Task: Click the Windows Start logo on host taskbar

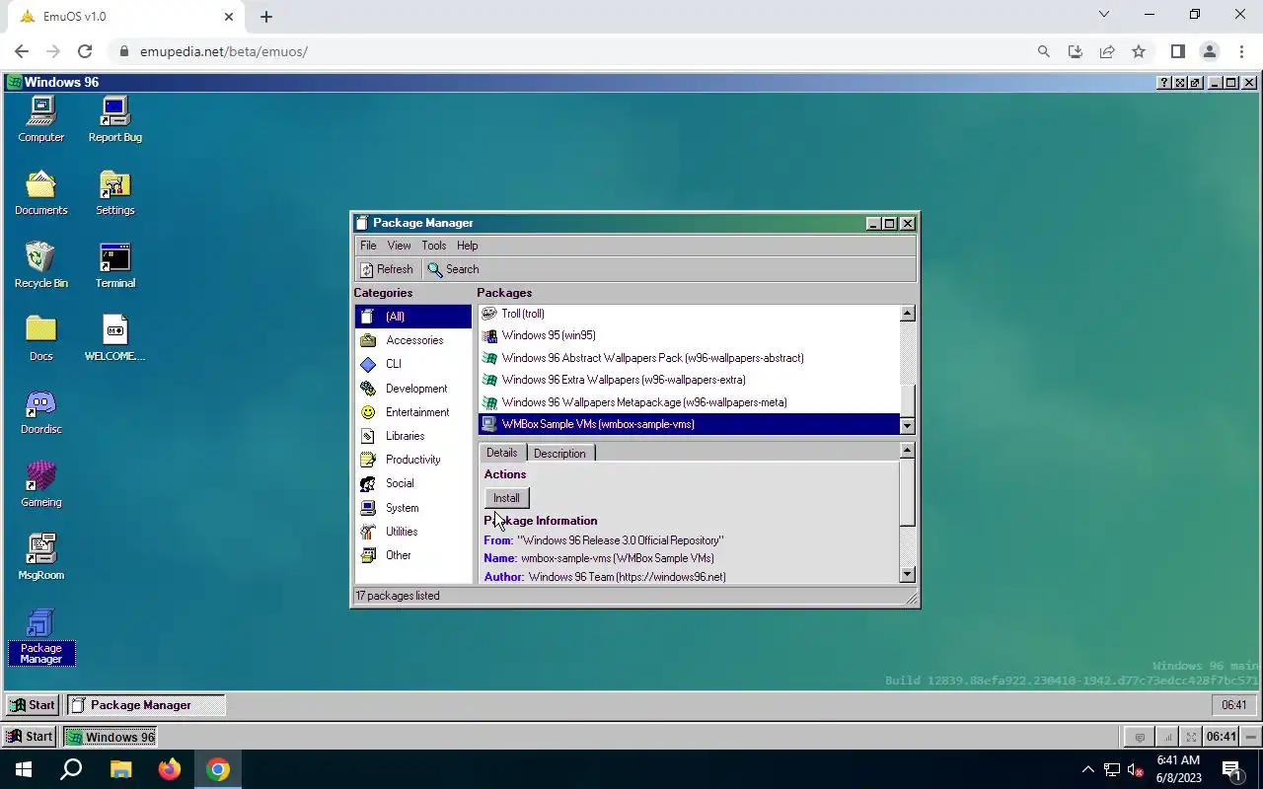Action: (24, 769)
